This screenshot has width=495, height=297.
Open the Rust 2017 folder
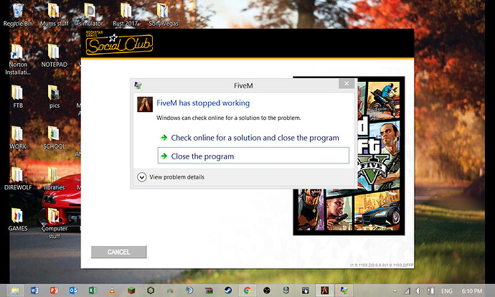126,14
